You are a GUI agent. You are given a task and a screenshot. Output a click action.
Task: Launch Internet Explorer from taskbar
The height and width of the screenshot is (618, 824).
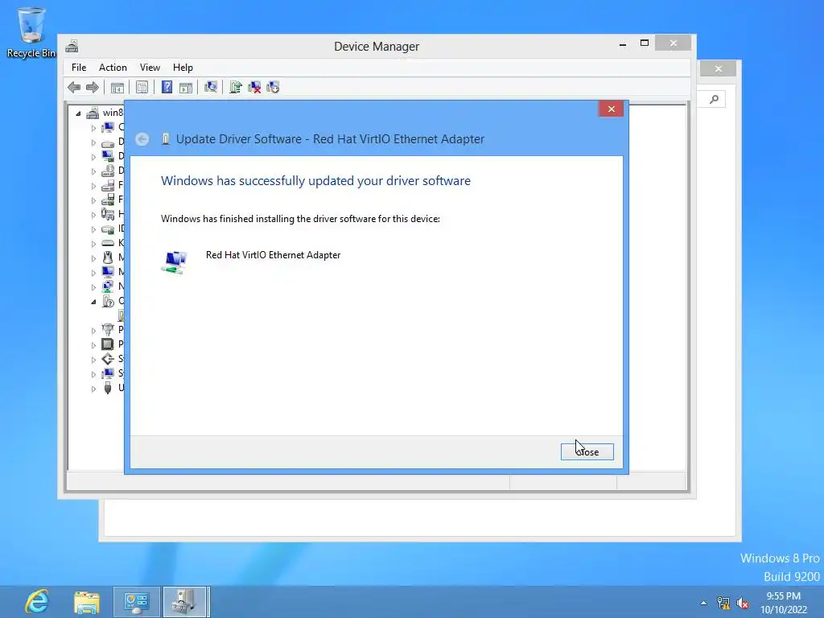37,602
